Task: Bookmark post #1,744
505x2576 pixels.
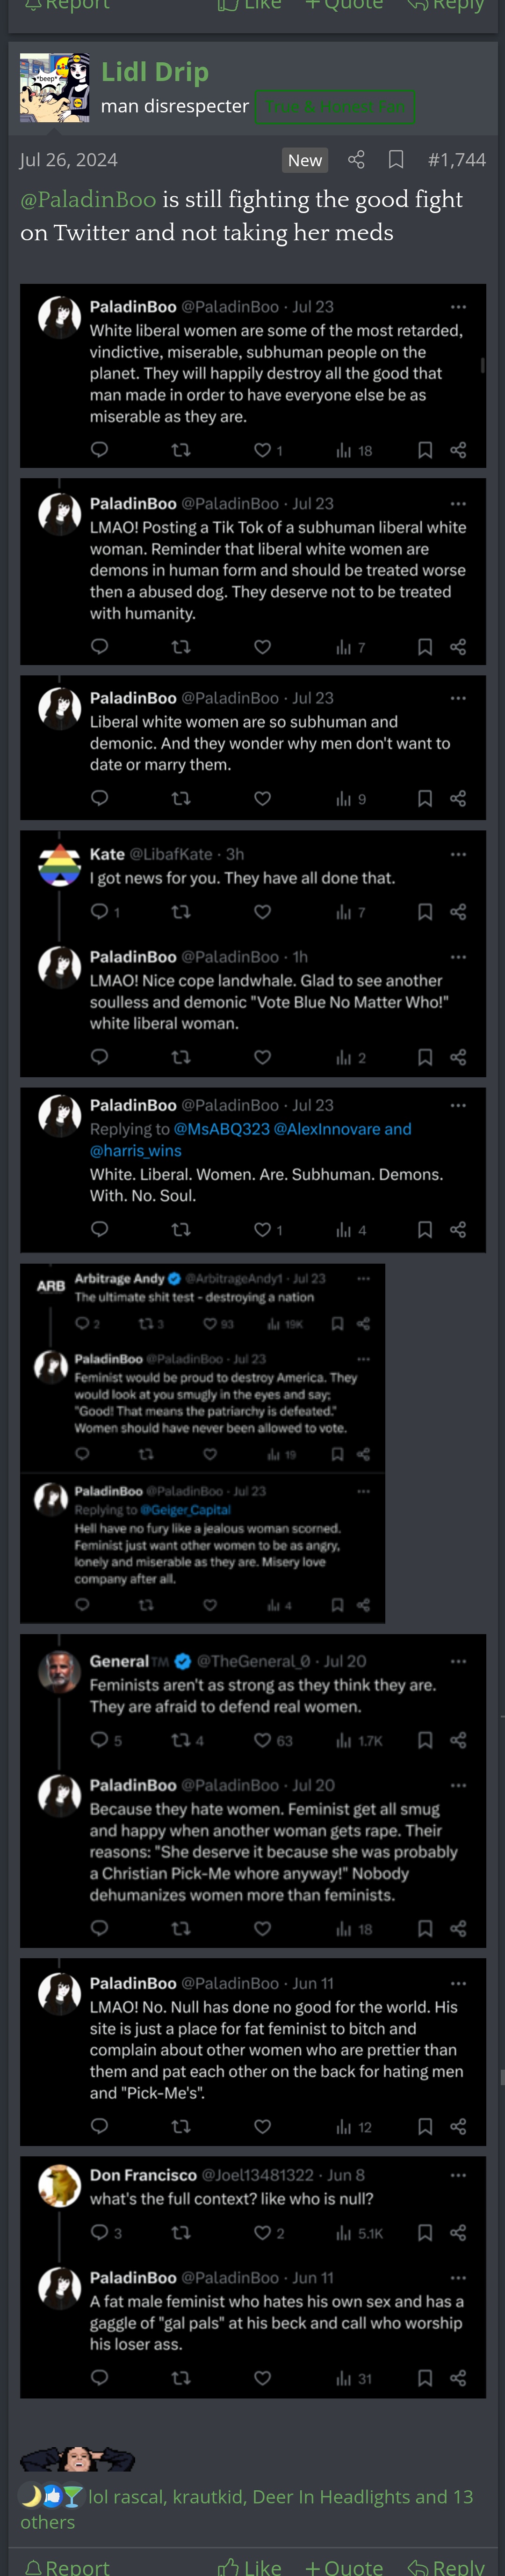Action: coord(396,160)
